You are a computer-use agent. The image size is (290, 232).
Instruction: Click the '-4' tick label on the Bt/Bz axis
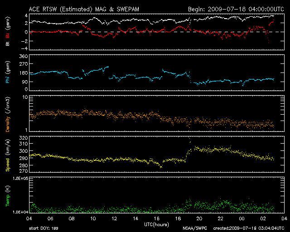[24, 48]
